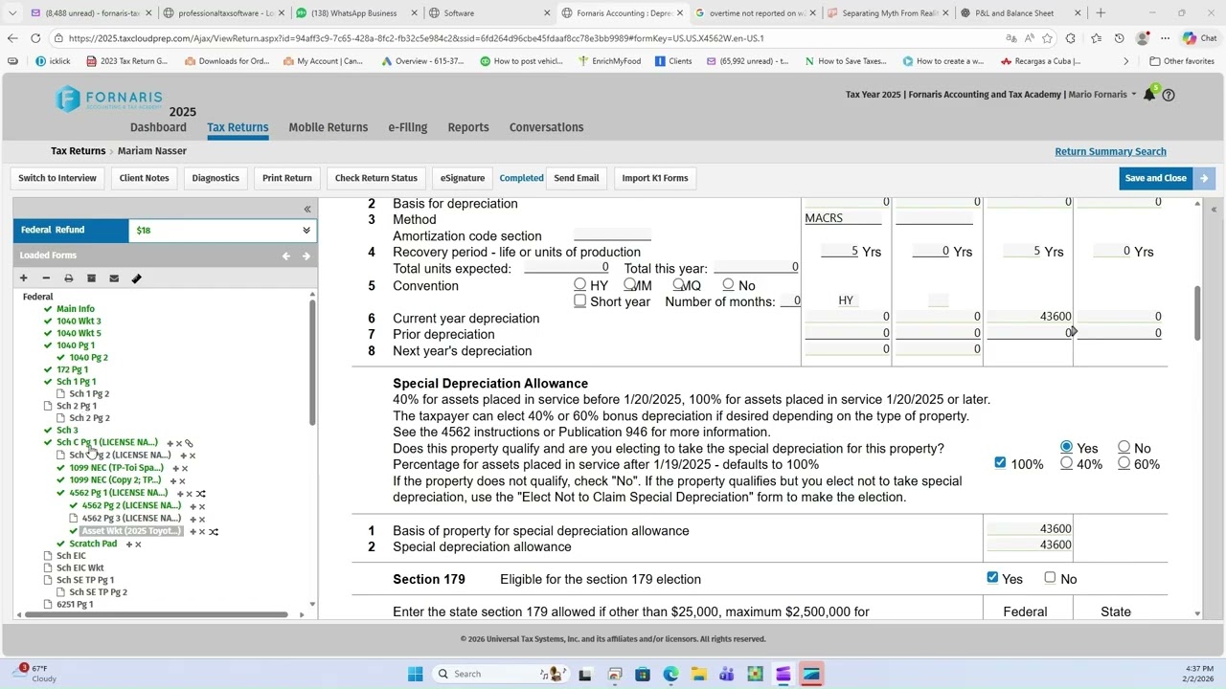Check No for Section 179 eligibility
1226x689 pixels.
click(x=1050, y=578)
